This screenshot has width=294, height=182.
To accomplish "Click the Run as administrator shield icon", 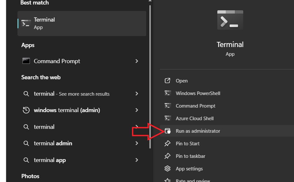I will (x=168, y=131).
